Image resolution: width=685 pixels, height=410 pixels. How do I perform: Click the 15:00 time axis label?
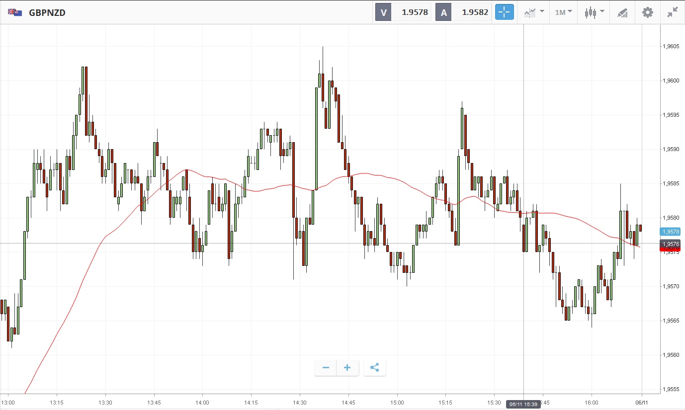coord(397,402)
